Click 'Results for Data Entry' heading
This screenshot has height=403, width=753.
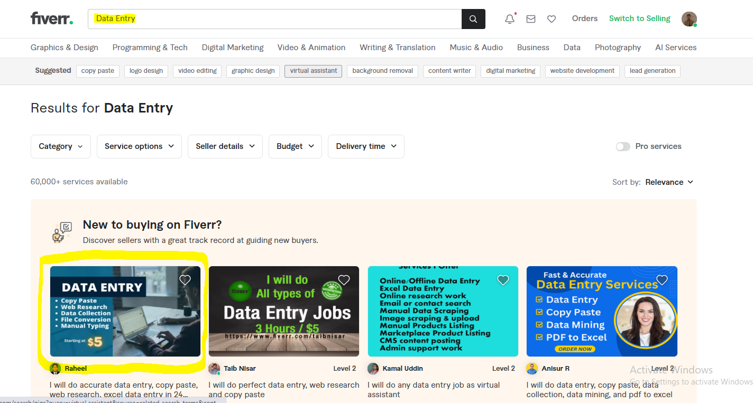(x=102, y=108)
